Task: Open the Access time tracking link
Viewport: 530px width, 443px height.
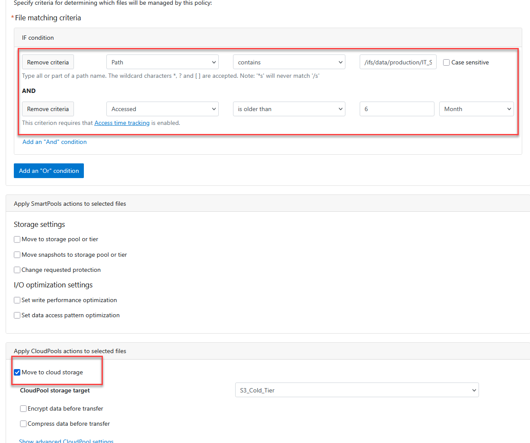Action: pos(122,123)
